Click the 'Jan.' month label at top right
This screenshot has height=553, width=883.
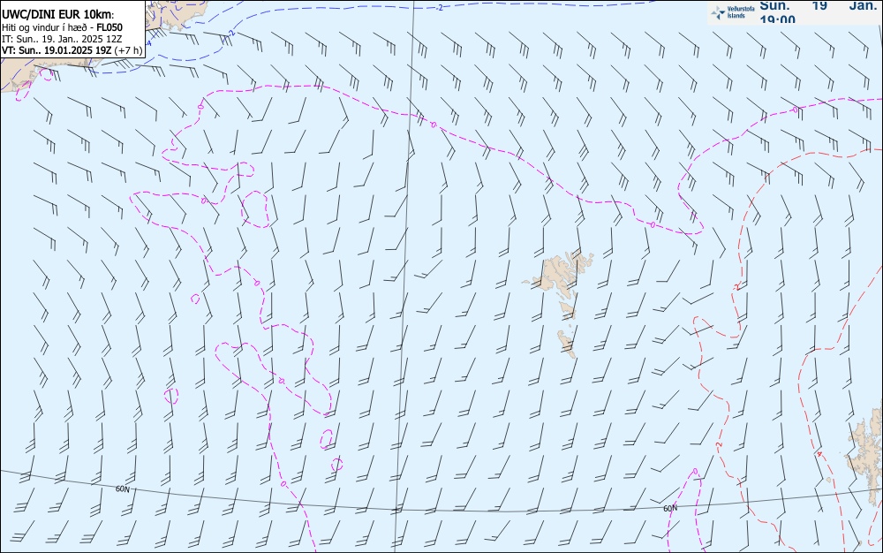(863, 5)
